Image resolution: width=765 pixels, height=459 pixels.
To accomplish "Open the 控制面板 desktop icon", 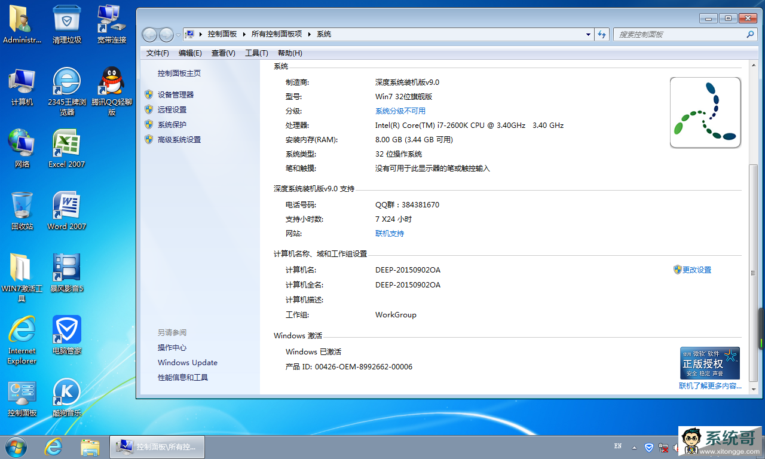I will [x=22, y=397].
